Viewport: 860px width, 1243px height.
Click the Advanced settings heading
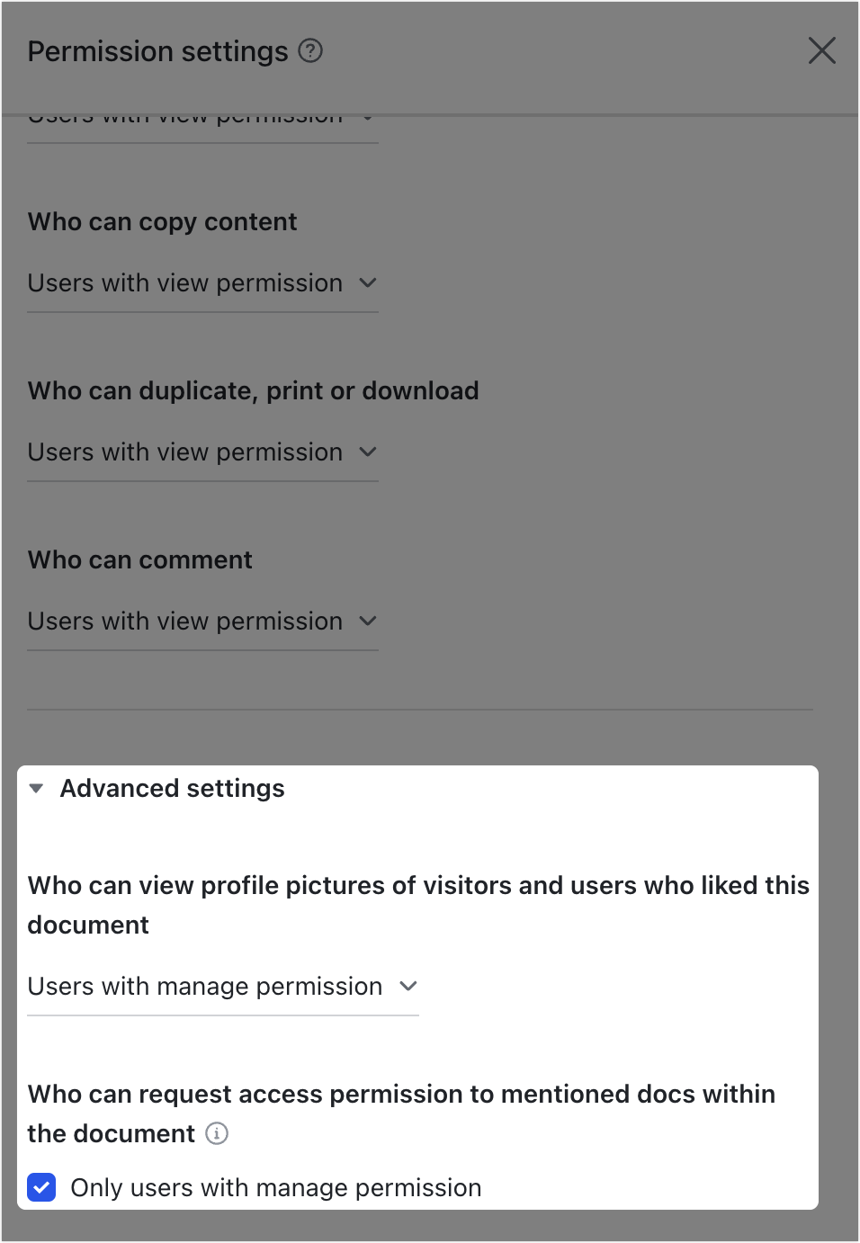172,788
